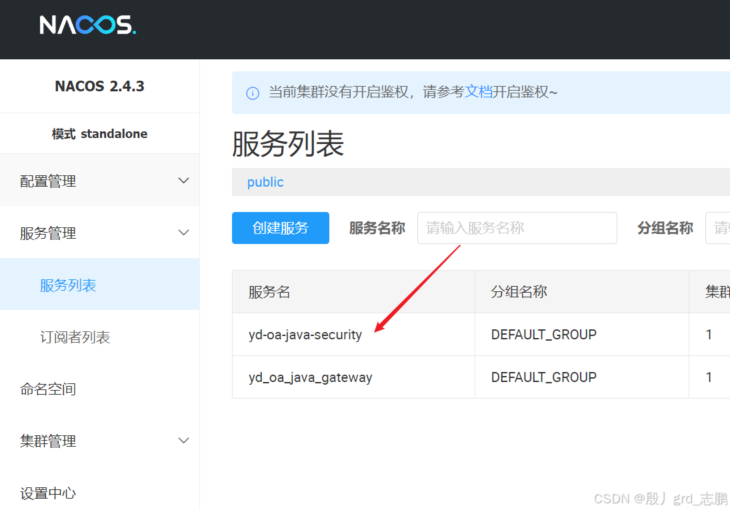Click the 服务名 column header
730x510 pixels.
click(x=269, y=292)
